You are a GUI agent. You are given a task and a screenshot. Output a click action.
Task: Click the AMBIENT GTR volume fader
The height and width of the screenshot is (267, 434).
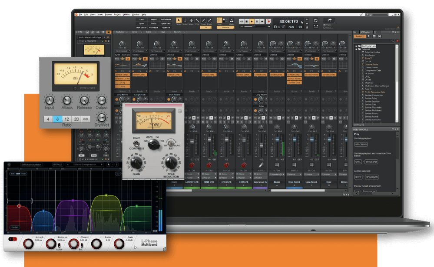(192, 142)
